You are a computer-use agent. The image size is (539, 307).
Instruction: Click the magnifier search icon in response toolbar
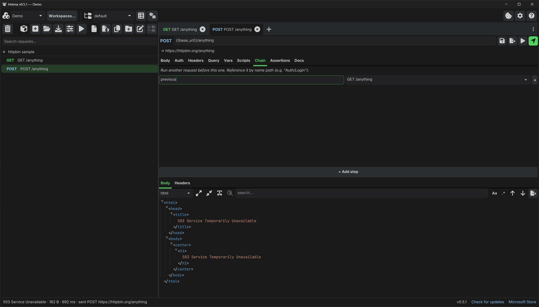(x=230, y=193)
